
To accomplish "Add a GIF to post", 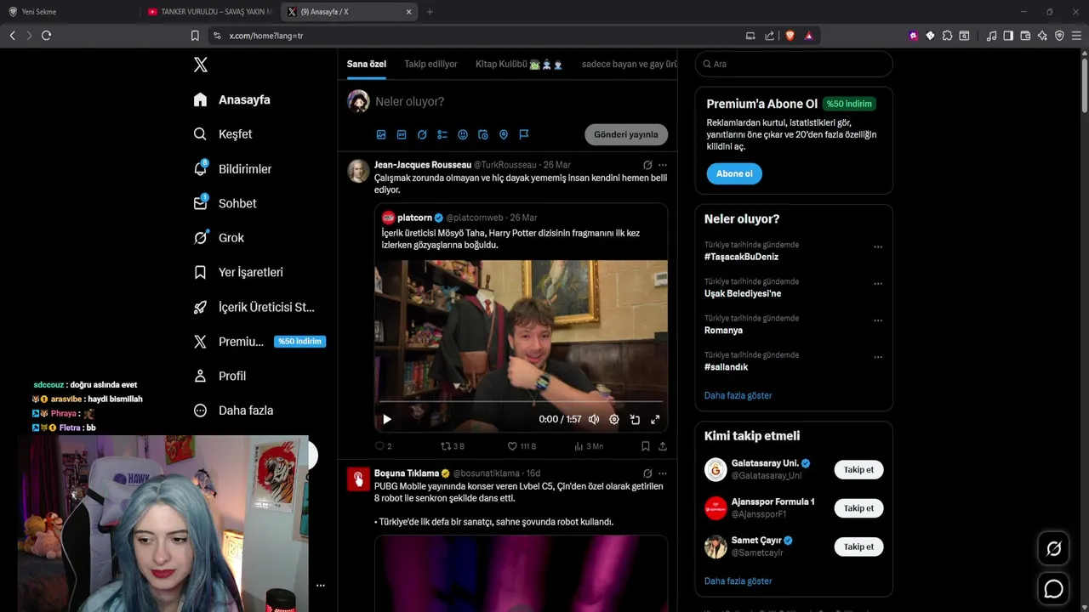I will tap(402, 134).
